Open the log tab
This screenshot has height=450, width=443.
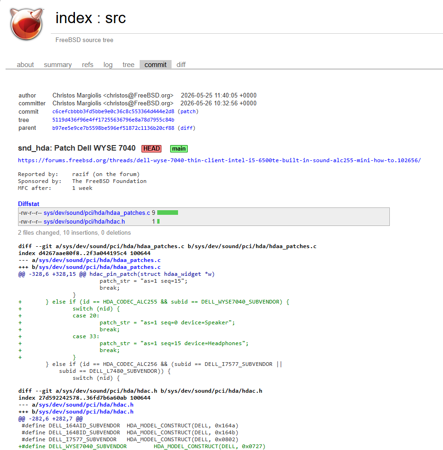point(108,65)
